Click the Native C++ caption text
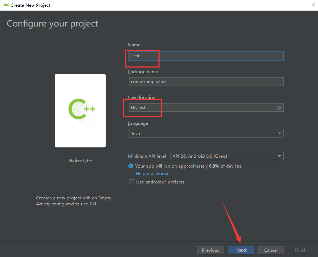The height and width of the screenshot is (257, 318). (x=80, y=160)
